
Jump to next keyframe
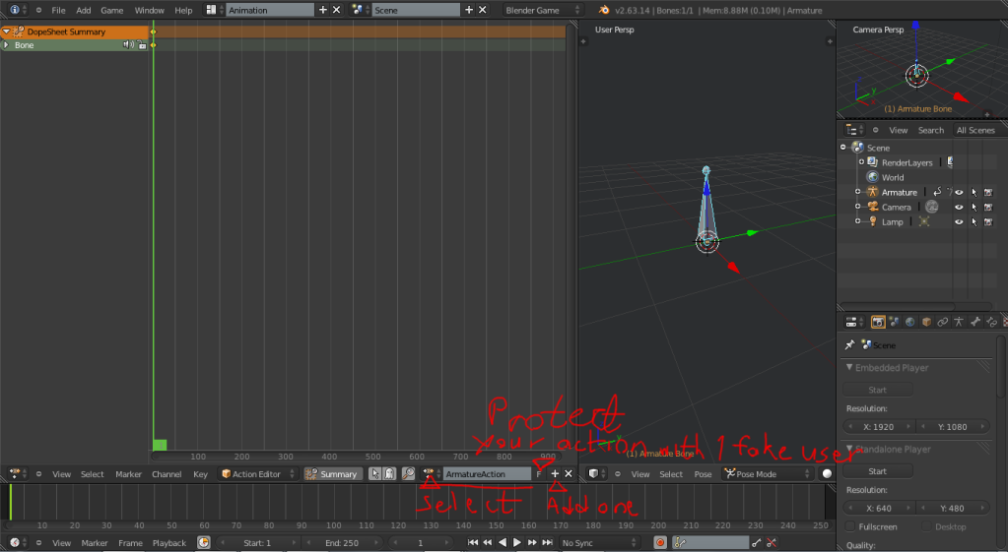[x=532, y=542]
